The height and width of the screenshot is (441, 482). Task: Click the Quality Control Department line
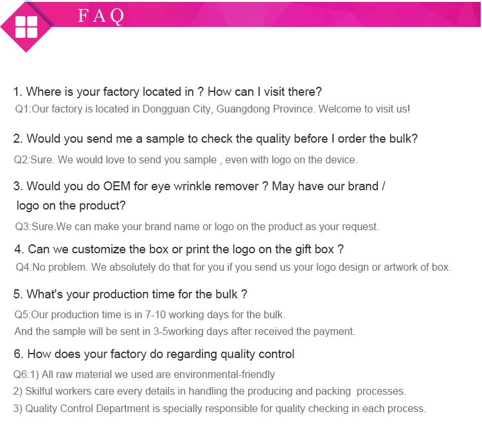tap(220, 409)
